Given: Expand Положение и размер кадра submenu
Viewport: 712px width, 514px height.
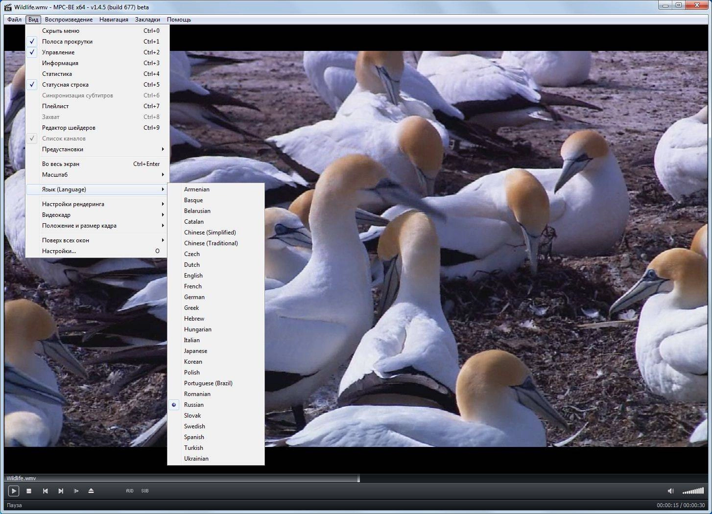Looking at the screenshot, I should click(x=97, y=226).
